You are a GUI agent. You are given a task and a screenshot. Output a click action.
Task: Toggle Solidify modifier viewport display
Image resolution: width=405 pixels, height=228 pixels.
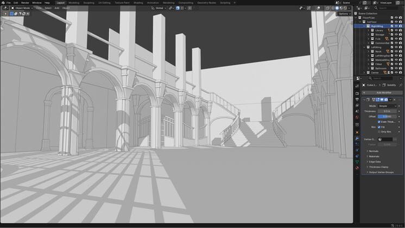[x=382, y=100]
